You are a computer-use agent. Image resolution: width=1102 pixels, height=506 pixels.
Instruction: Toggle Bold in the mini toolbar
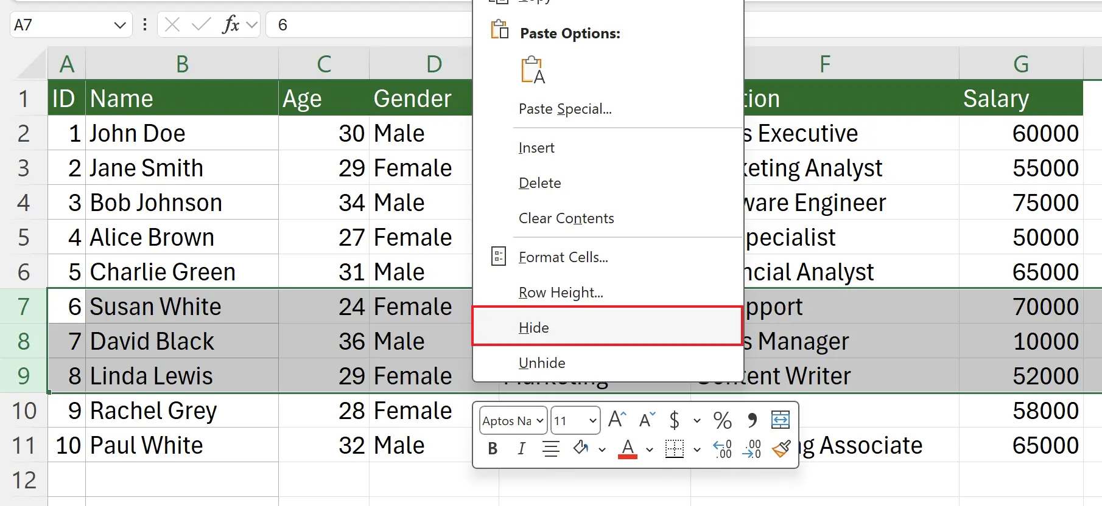[x=493, y=449]
